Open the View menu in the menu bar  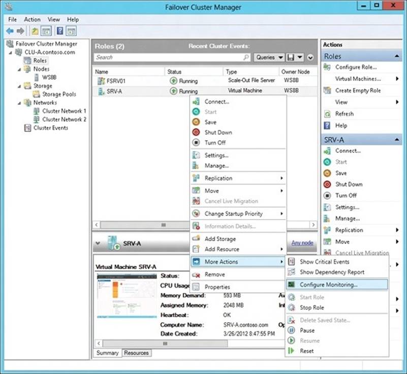(54, 19)
